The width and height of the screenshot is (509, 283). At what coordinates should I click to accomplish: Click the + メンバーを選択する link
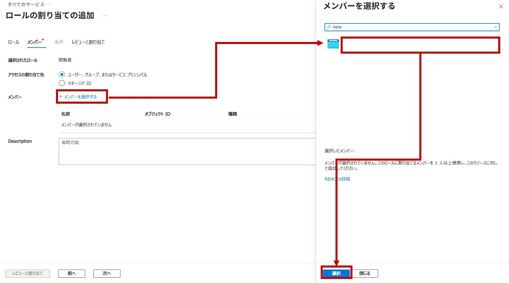coord(78,96)
